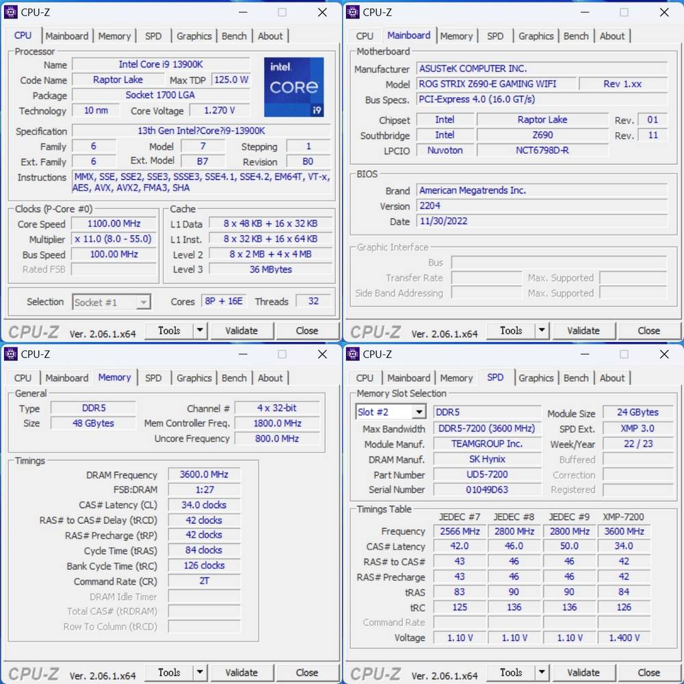Switch to Memory tab in CPU window
Screen dimensions: 684x684
click(x=114, y=36)
